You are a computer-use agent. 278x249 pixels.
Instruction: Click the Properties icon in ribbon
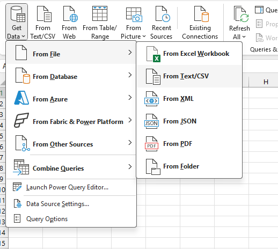[259, 24]
